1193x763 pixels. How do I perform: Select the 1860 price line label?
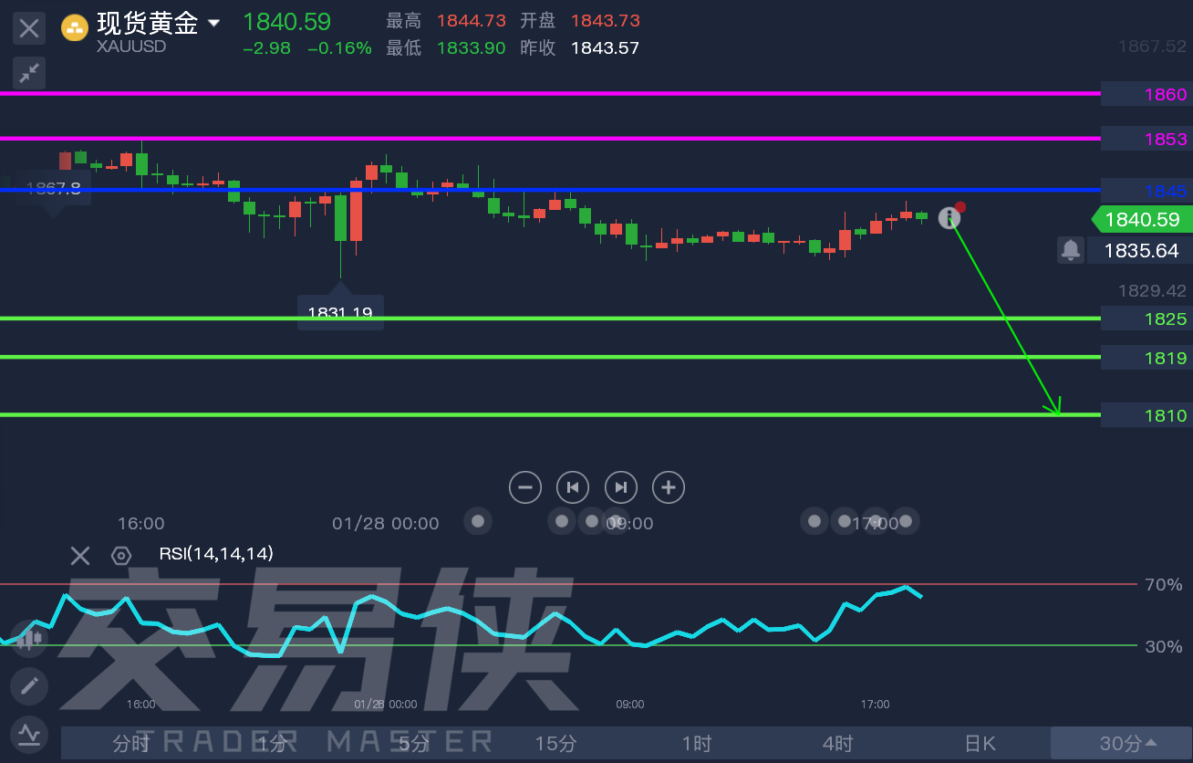tap(1146, 94)
